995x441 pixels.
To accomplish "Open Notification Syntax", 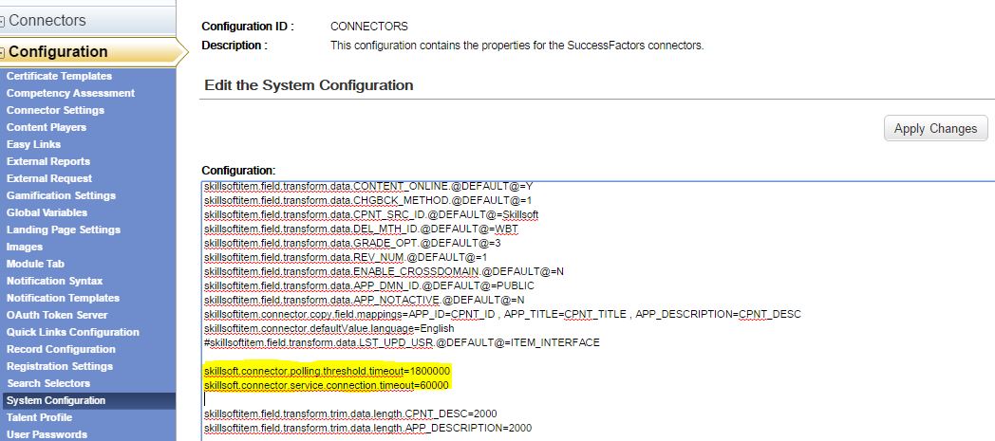I will pos(54,282).
